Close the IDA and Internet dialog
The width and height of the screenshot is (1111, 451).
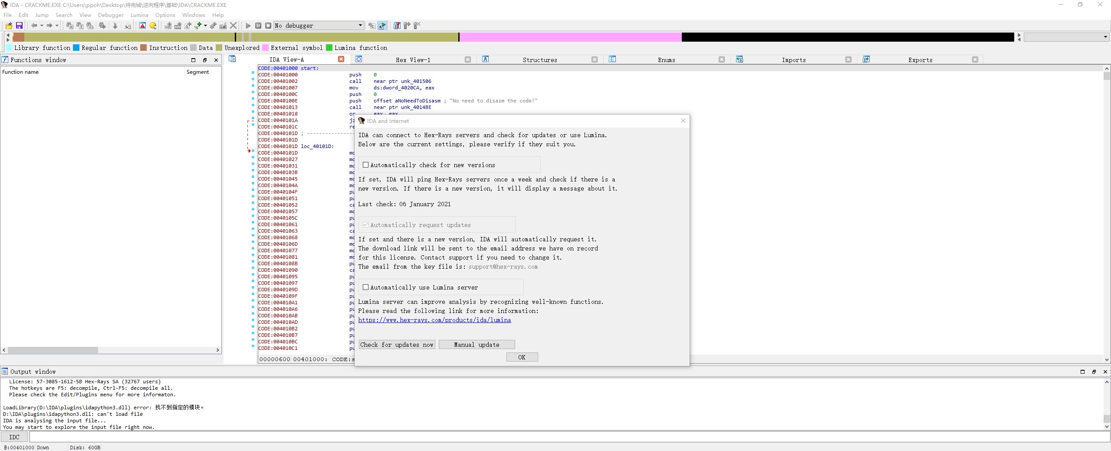pos(683,121)
